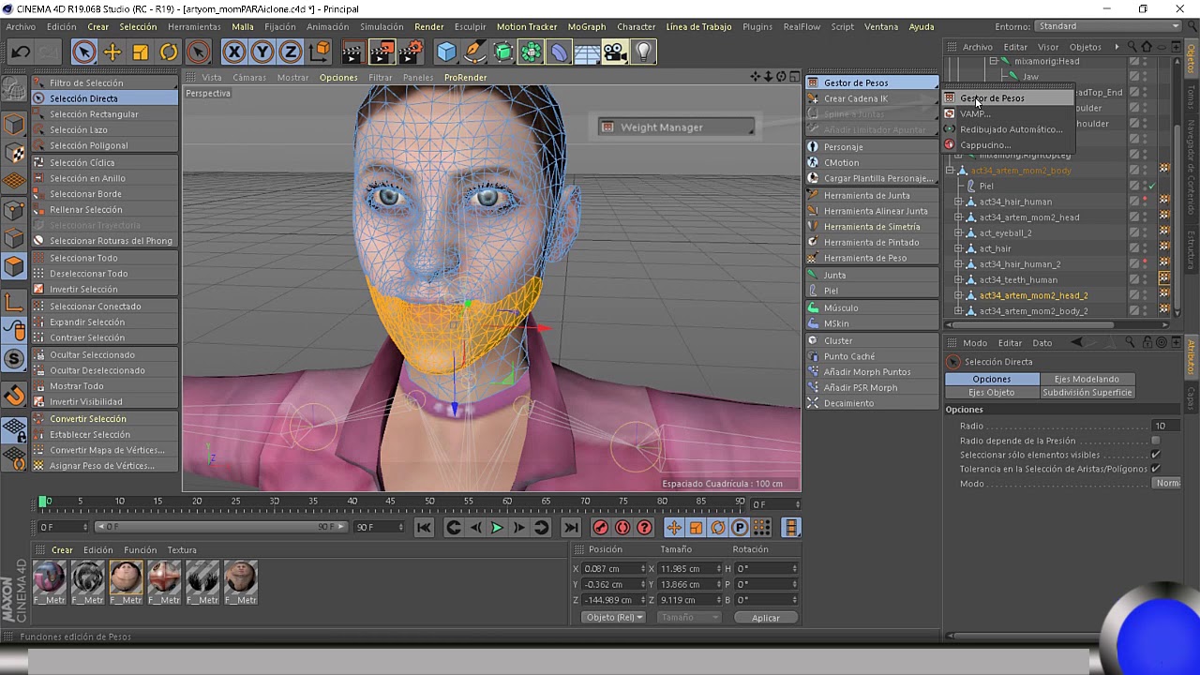Toggle visibility dots for act34_hair_human_2
Viewport: 1200px width, 675px height.
click(1145, 264)
